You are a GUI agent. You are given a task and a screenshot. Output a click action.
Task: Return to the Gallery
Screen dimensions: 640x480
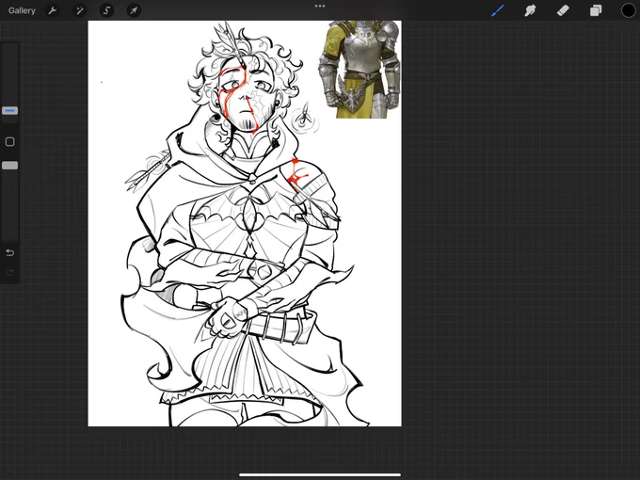22,10
